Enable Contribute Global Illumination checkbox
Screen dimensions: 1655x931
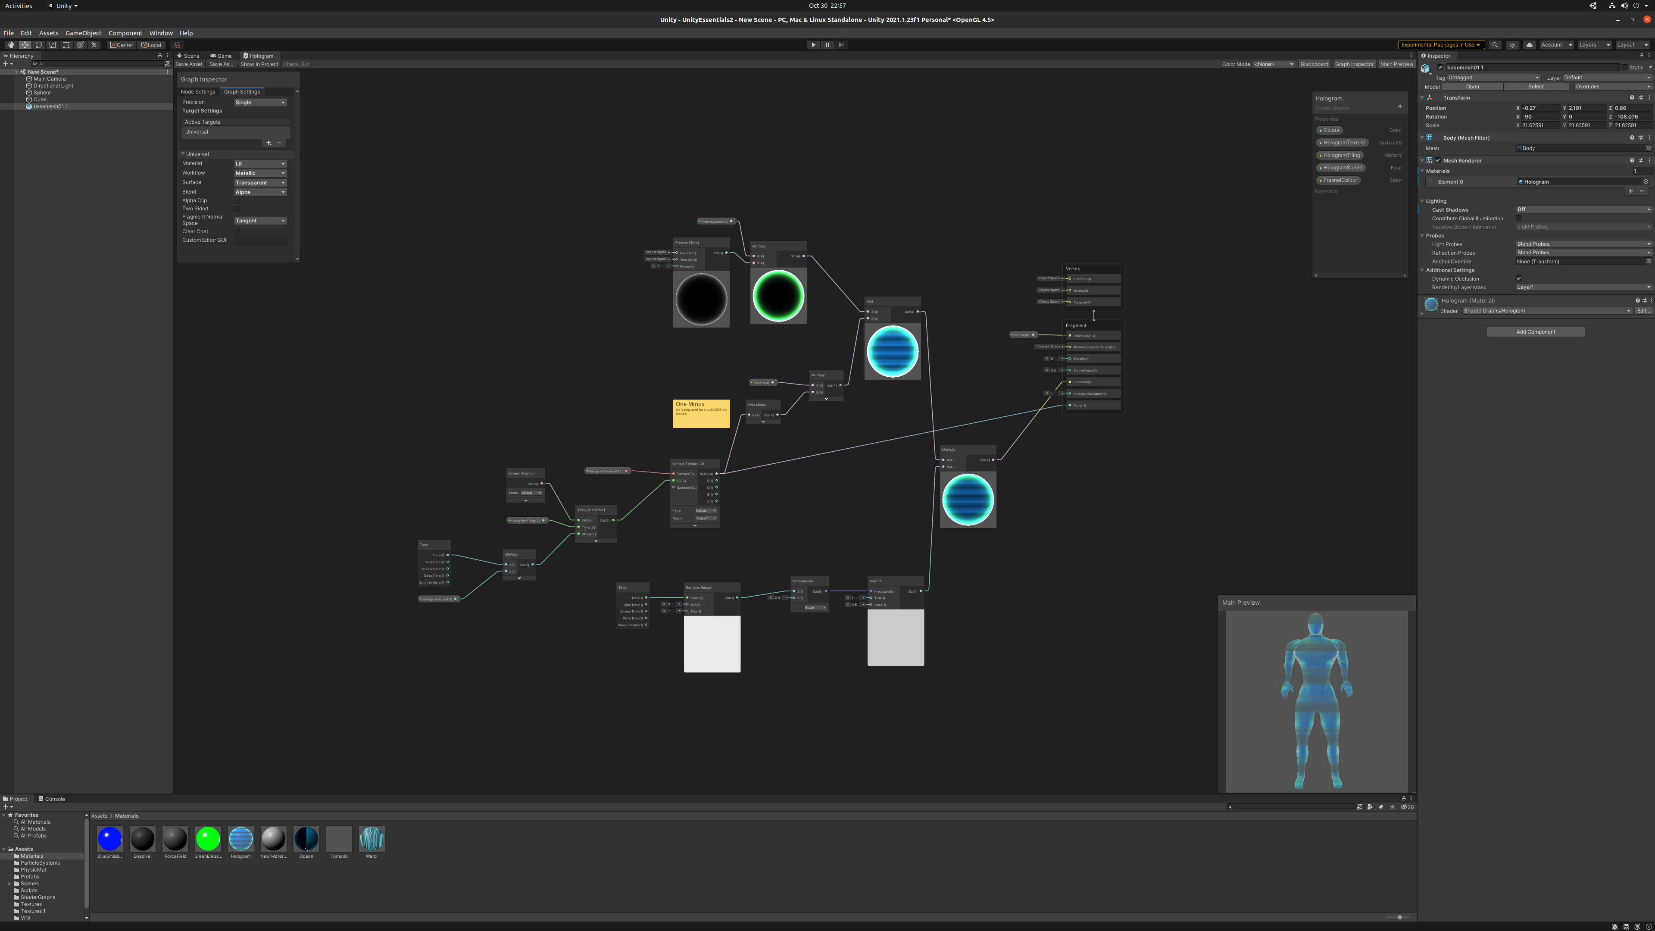1519,217
